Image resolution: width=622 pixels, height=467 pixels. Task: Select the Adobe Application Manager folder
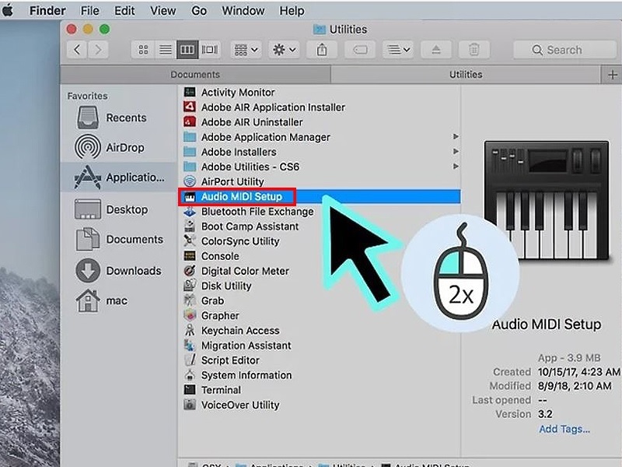(x=257, y=137)
